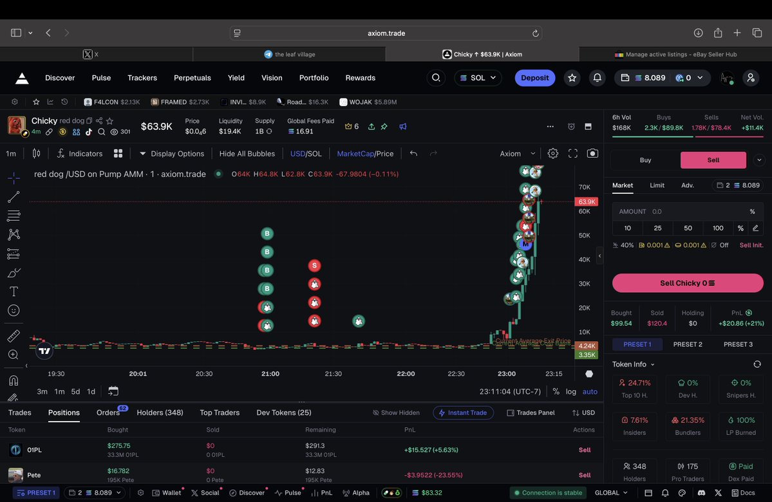Open the Axiom chart source dropdown
The height and width of the screenshot is (502, 772).
518,154
